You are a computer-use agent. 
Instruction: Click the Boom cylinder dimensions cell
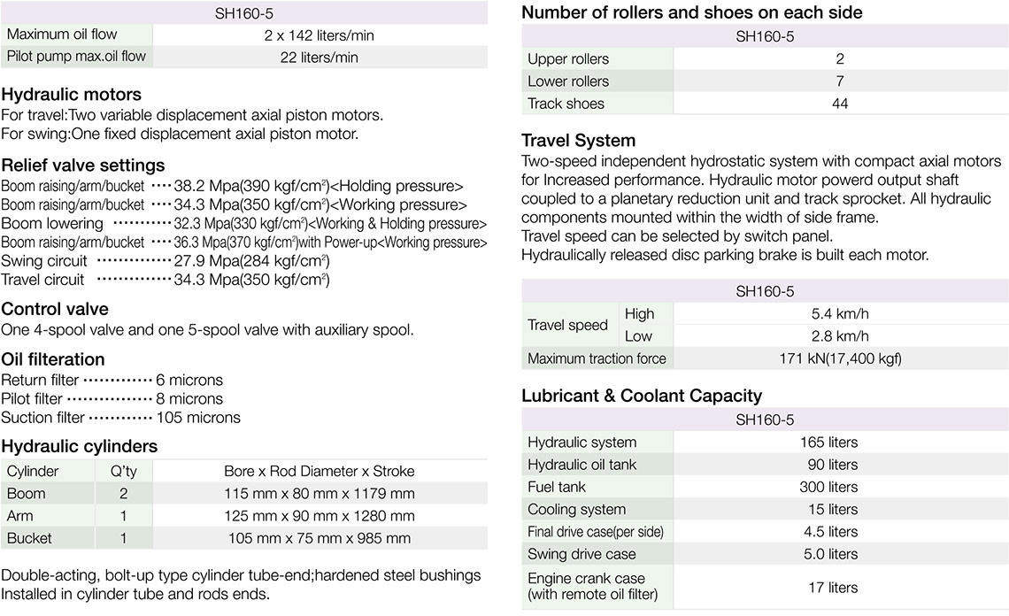[x=320, y=493]
